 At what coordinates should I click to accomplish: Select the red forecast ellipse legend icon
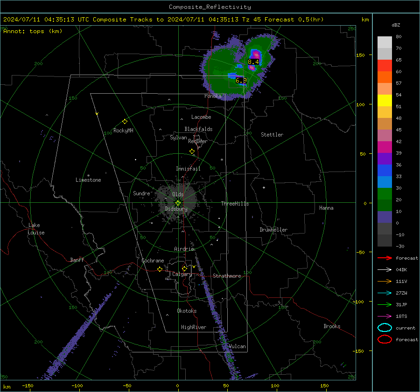385,339
